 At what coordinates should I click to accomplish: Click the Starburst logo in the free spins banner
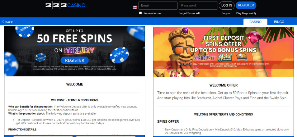coord(79,50)
